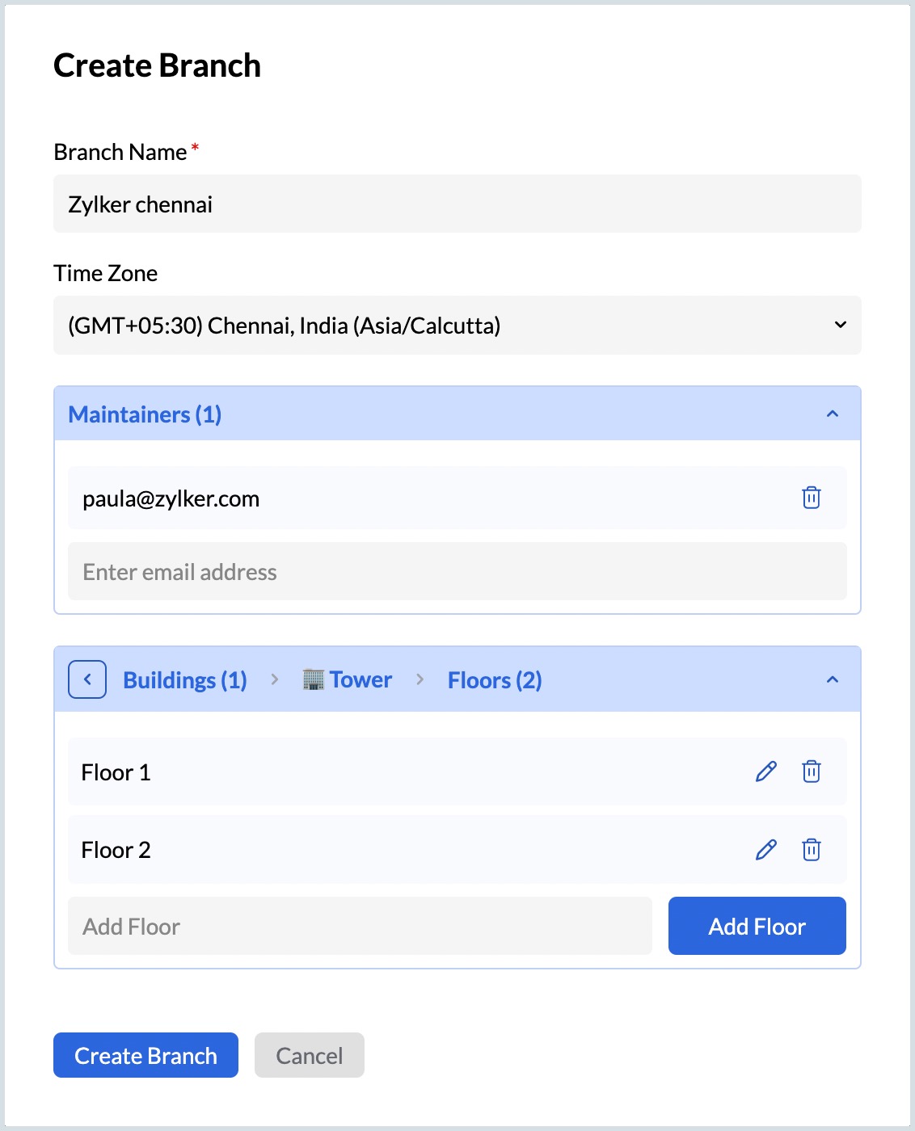Cancel branch creation
915x1131 pixels.
click(309, 1055)
